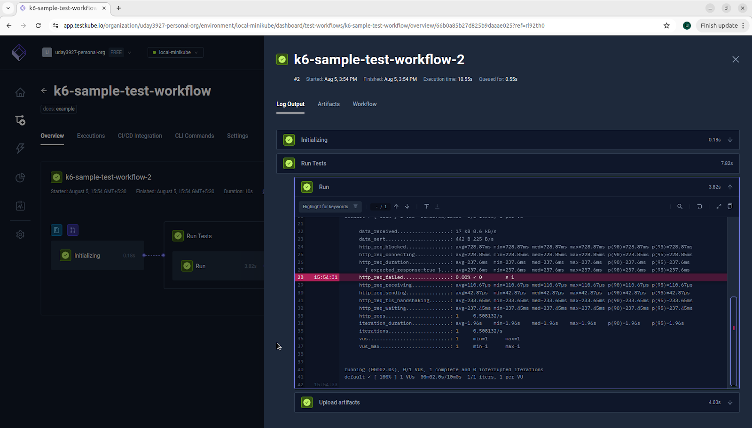
Task: Click the Testkube logo in the sidebar
Action: tap(19, 53)
